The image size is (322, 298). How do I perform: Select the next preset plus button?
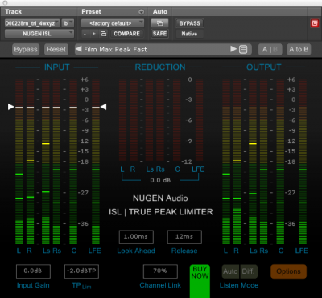click(x=93, y=34)
